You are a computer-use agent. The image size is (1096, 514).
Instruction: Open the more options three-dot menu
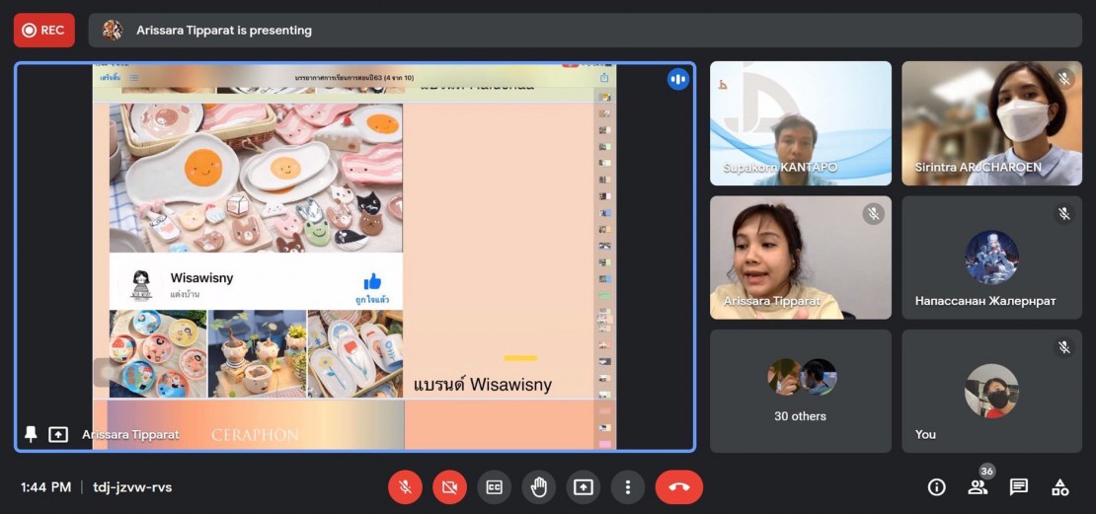tap(628, 486)
